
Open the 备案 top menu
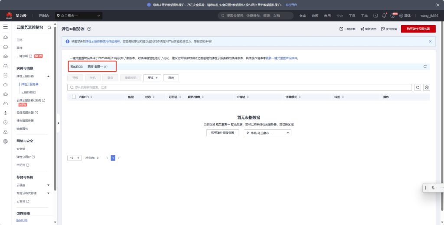[303, 16]
